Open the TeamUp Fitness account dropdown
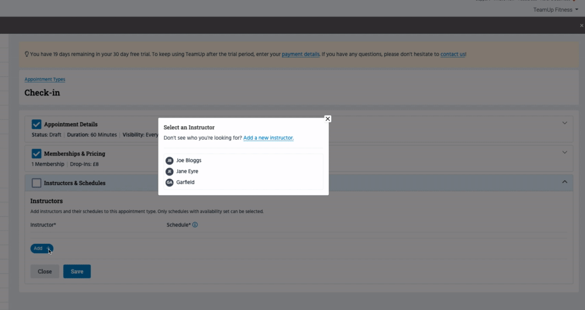The height and width of the screenshot is (310, 585). (555, 10)
